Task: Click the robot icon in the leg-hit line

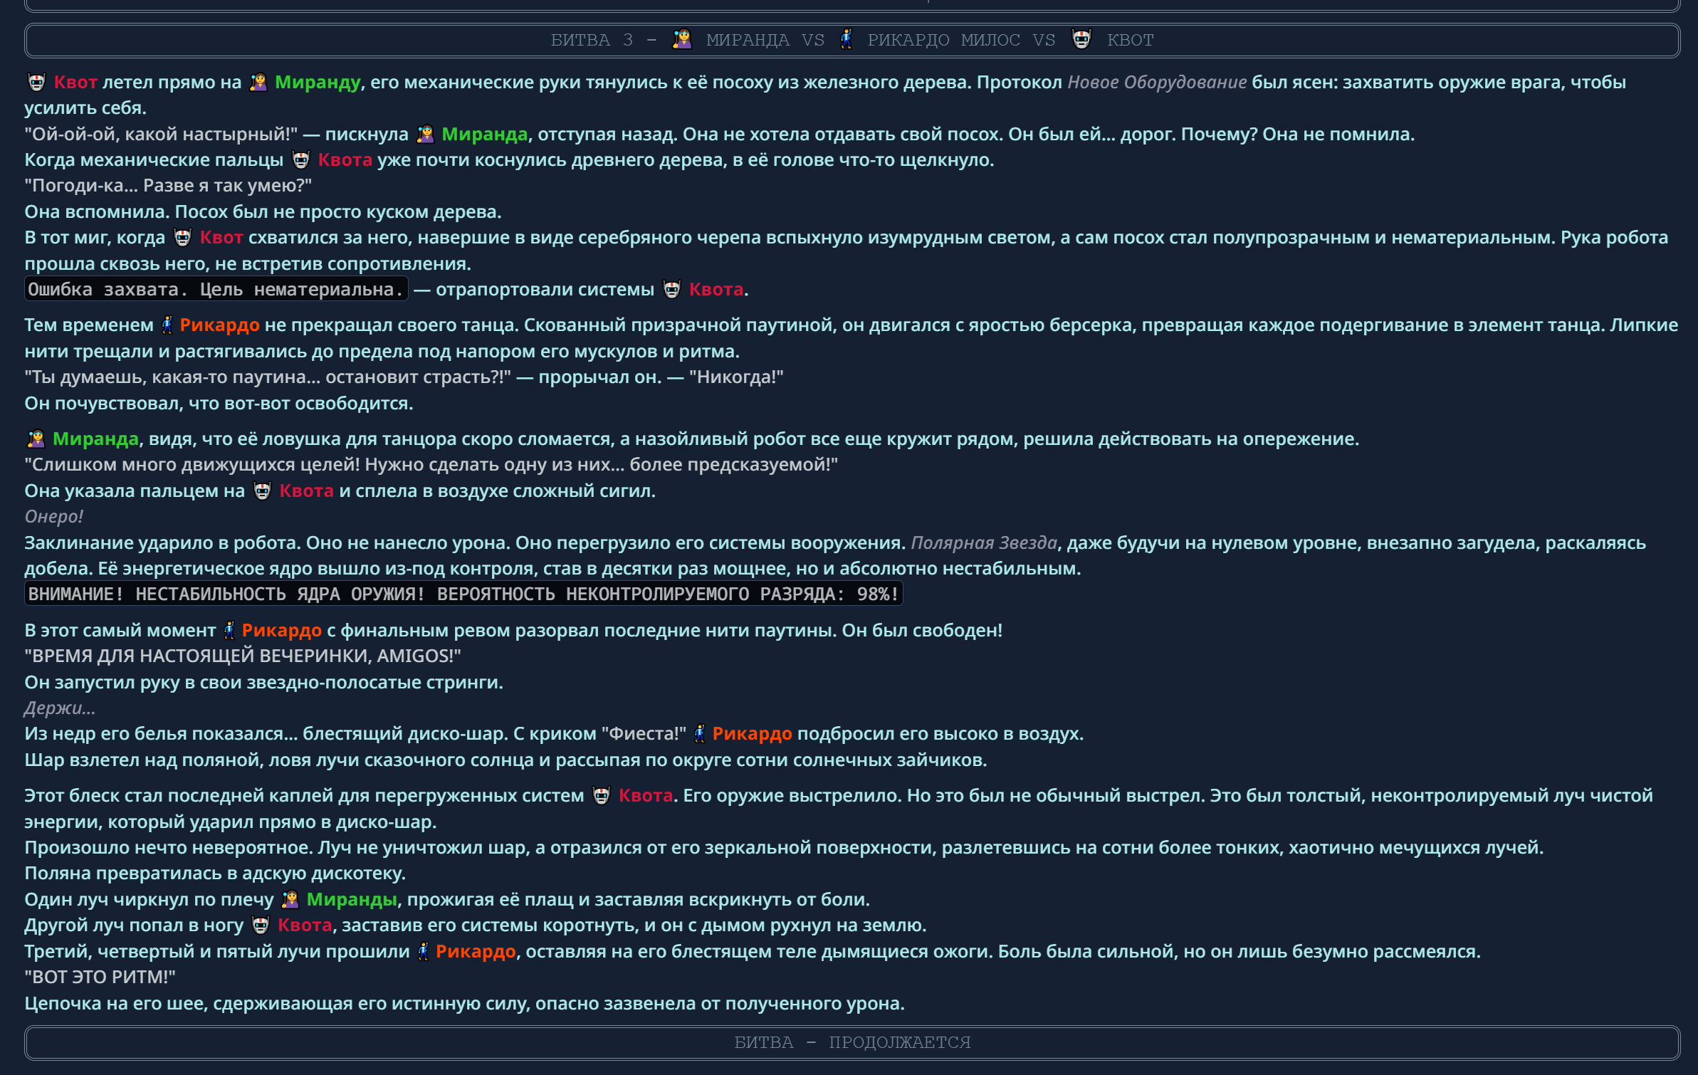Action: coord(261,925)
